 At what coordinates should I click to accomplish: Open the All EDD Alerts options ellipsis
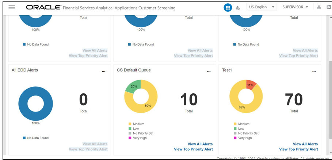[x=103, y=72]
